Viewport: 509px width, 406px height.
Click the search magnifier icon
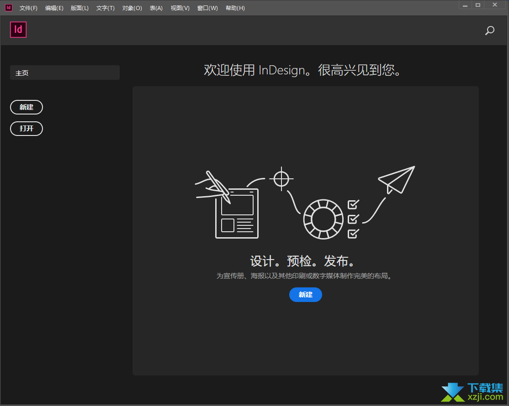(x=489, y=31)
